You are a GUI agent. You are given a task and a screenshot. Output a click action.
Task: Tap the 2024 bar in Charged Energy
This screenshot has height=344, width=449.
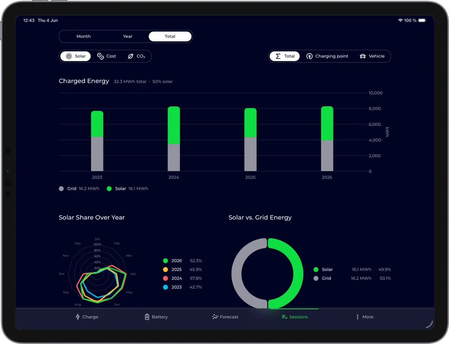click(x=174, y=139)
